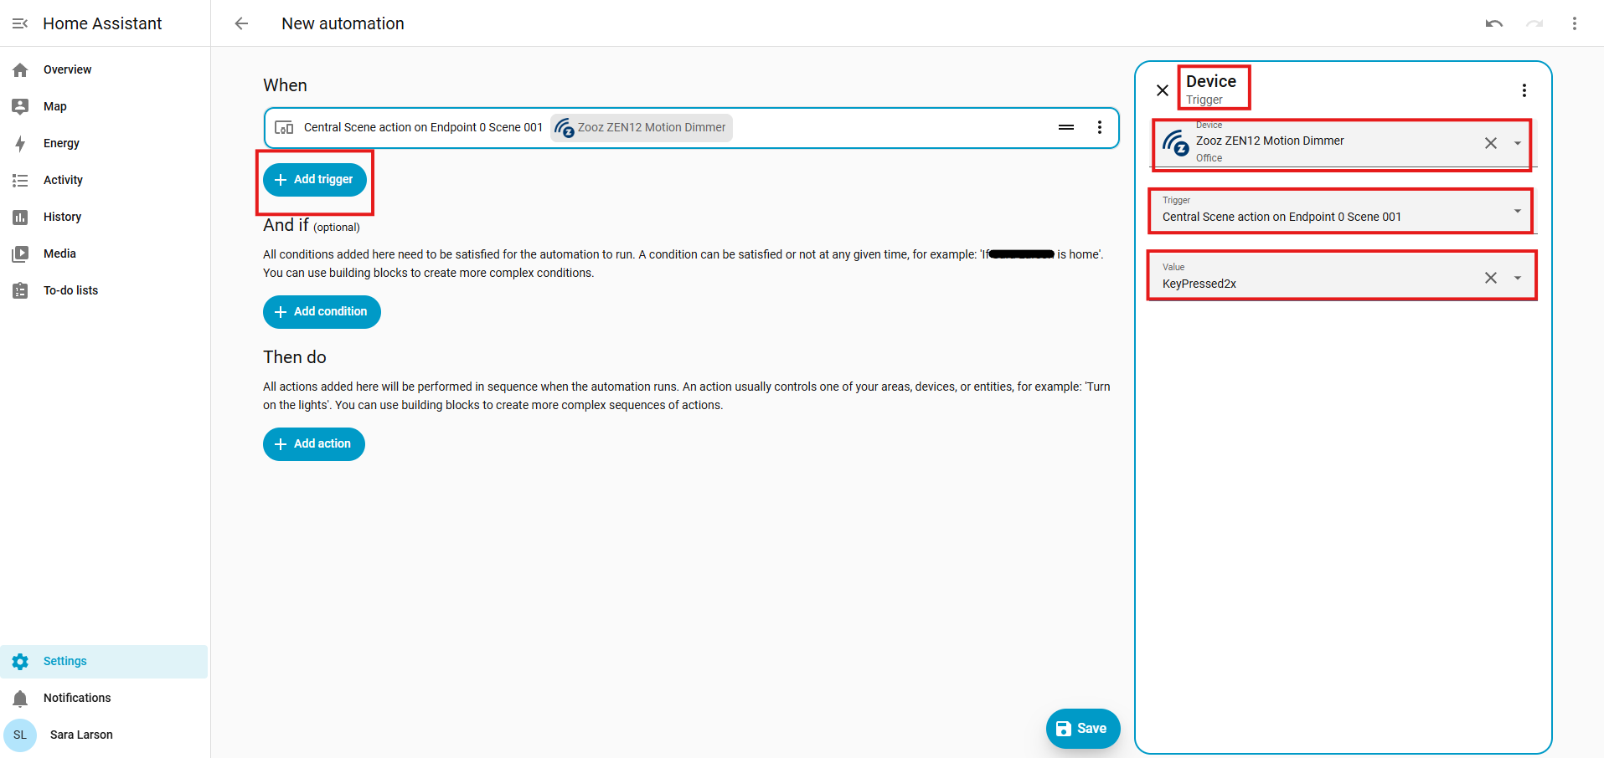Open the Map icon in sidebar
The width and height of the screenshot is (1604, 758).
pos(20,107)
